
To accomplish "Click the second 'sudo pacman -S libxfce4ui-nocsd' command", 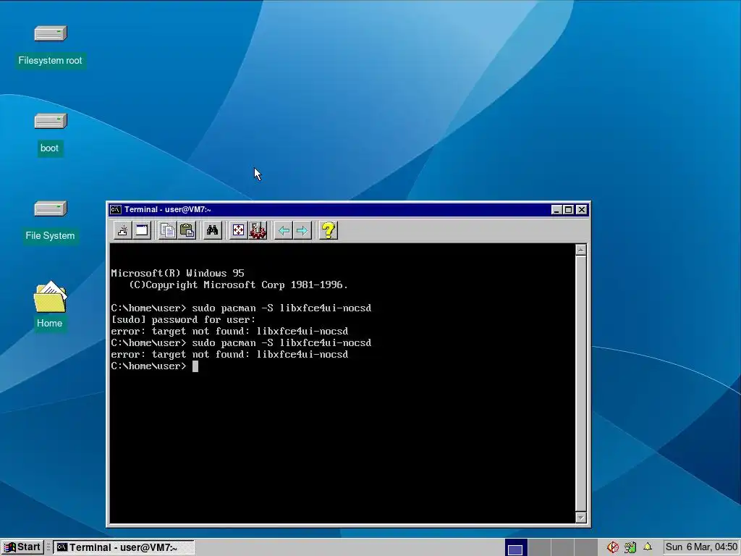I will click(x=281, y=342).
